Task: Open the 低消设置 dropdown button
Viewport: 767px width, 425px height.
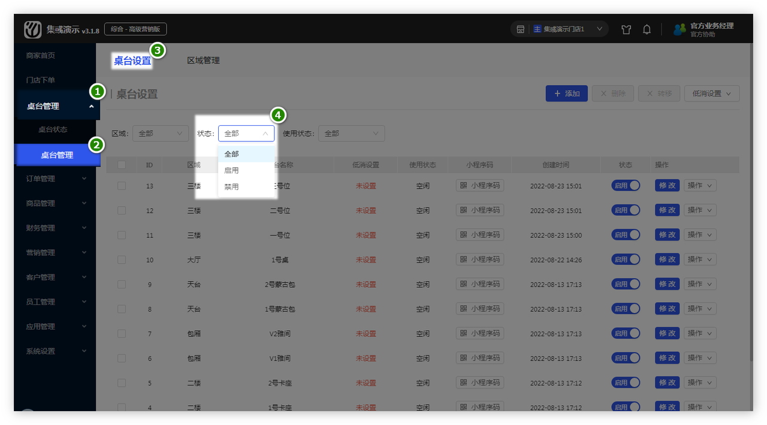Action: click(712, 94)
